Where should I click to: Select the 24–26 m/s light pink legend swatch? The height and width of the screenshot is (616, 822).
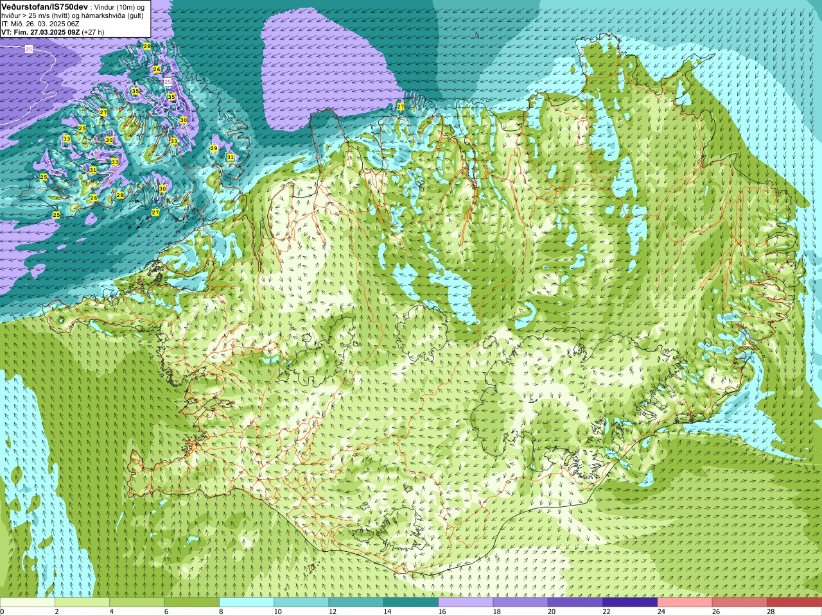coord(685,603)
